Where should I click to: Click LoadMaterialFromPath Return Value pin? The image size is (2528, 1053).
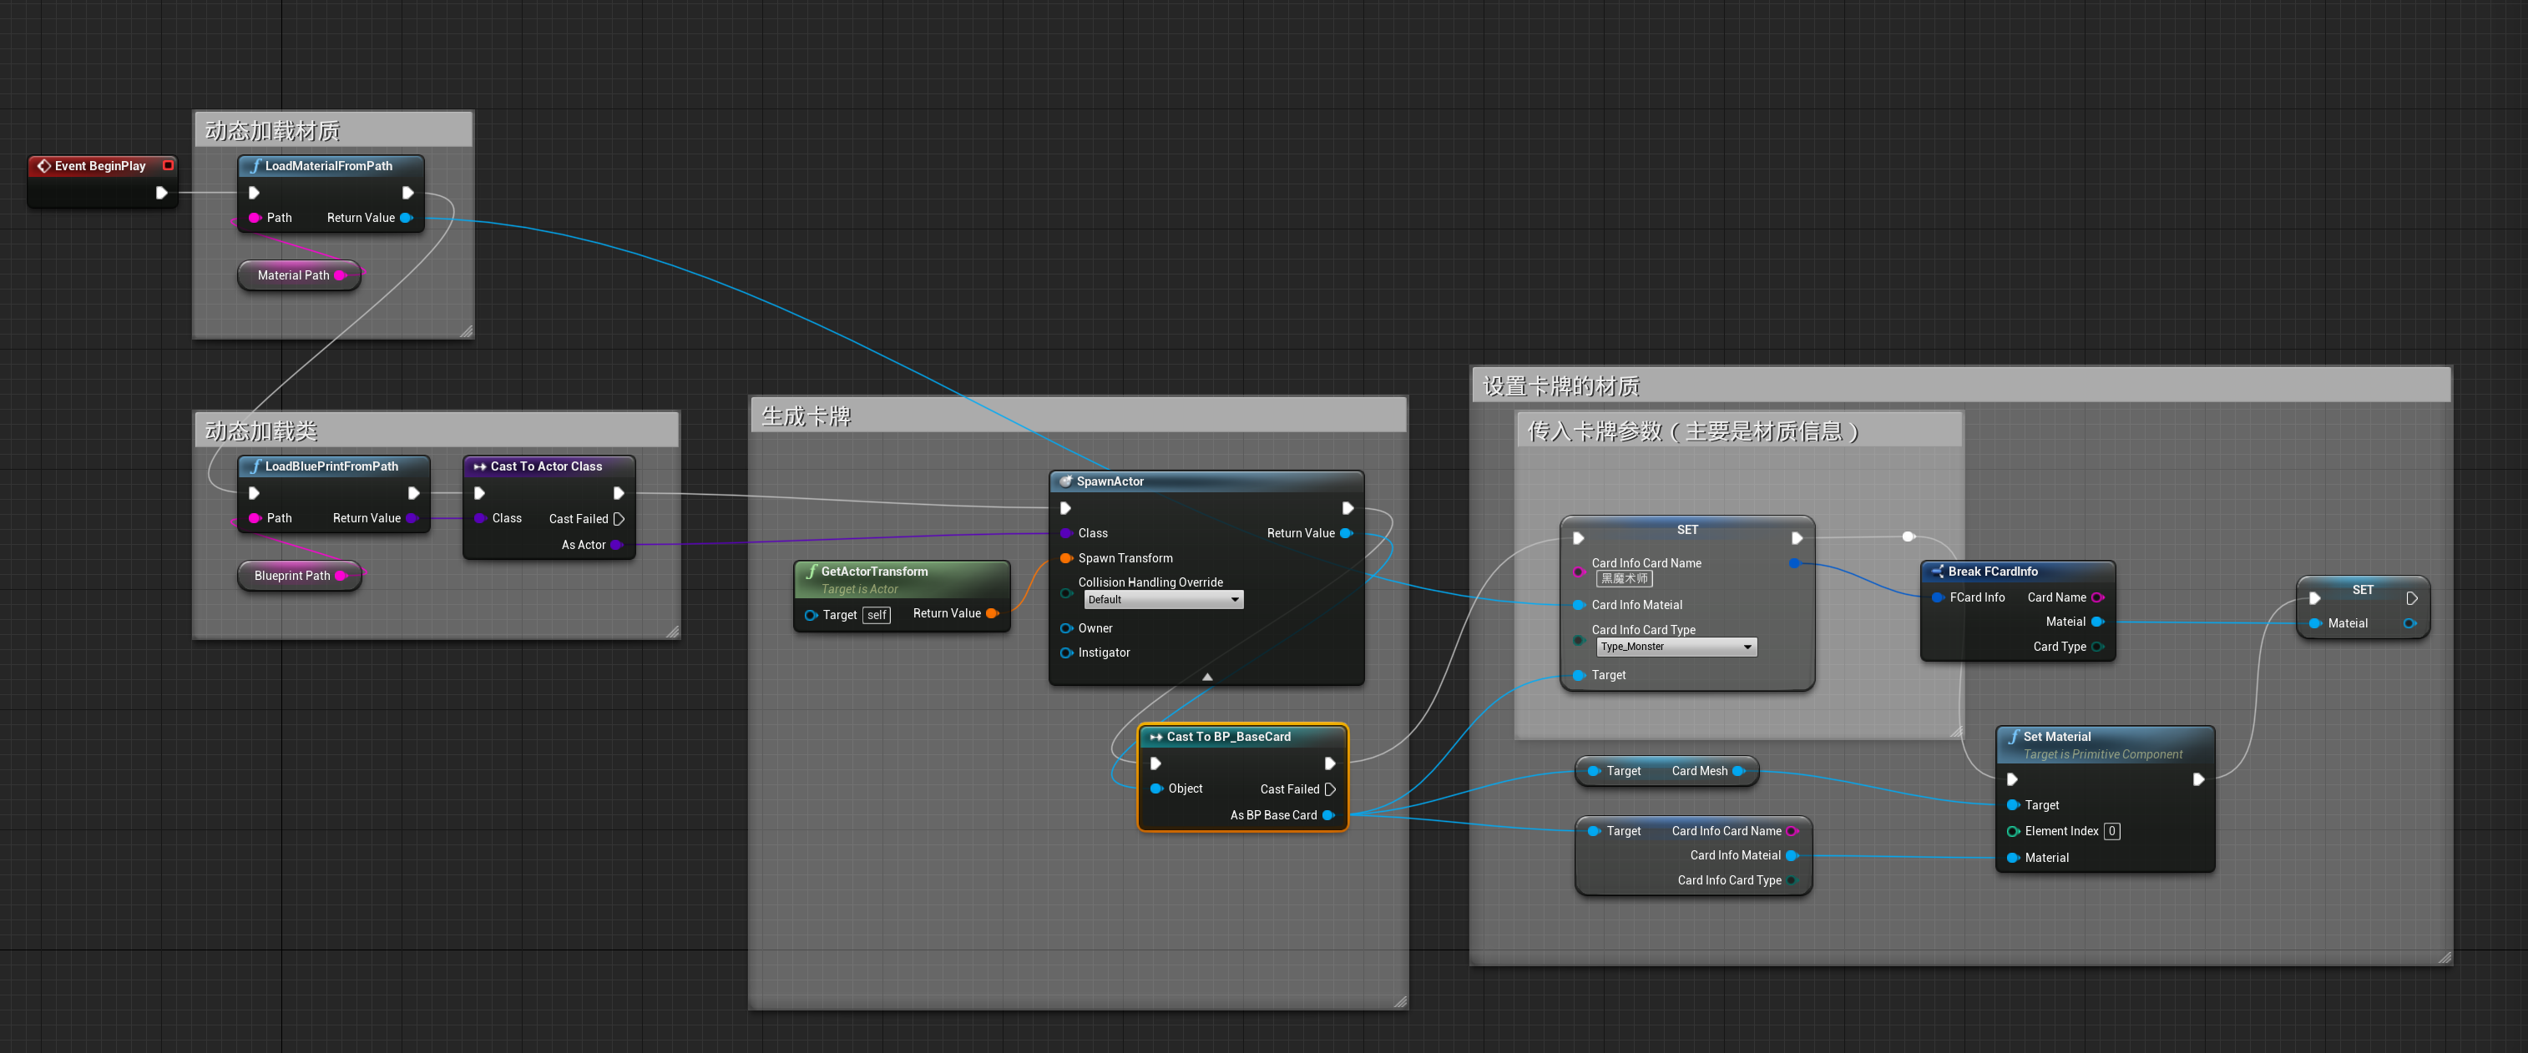(407, 218)
